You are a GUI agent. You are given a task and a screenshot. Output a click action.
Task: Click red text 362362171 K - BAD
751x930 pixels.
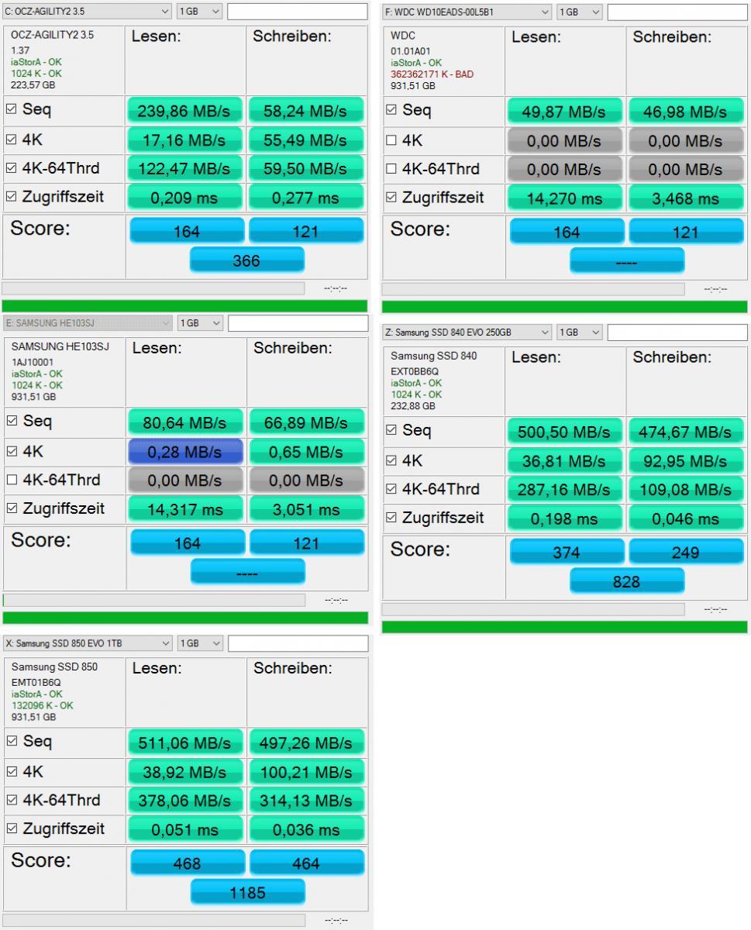(x=432, y=74)
